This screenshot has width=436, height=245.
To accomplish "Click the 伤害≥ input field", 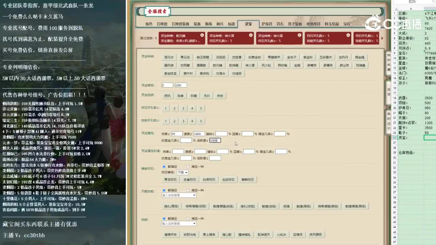I will click(x=176, y=133).
